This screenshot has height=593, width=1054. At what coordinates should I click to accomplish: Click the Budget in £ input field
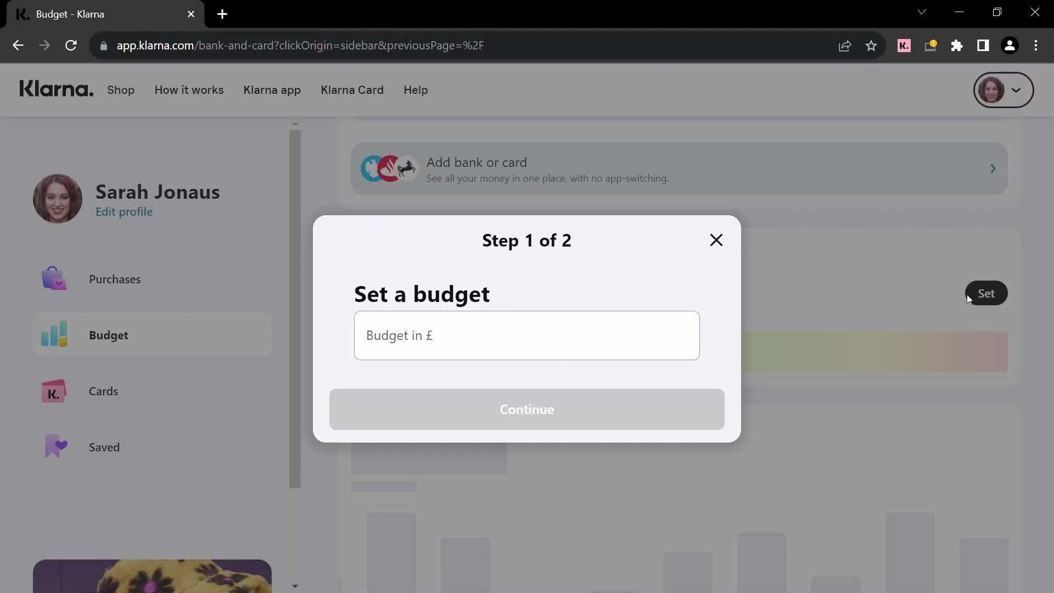tap(527, 335)
